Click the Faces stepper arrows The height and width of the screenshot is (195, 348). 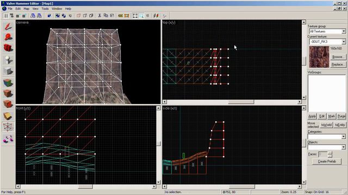(330, 154)
